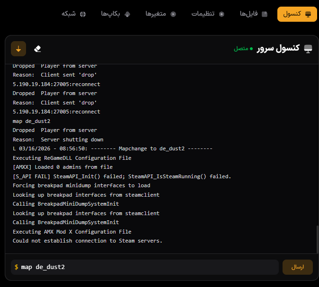Click the hexagon gear icon beside تنظیمات

222,14
